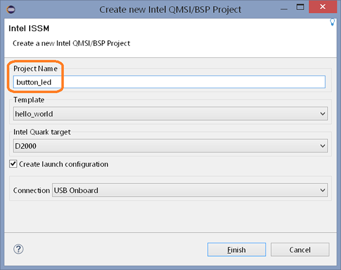The height and width of the screenshot is (270, 341).
Task: Toggle the Create launch configuration checkbox
Action: point(13,164)
